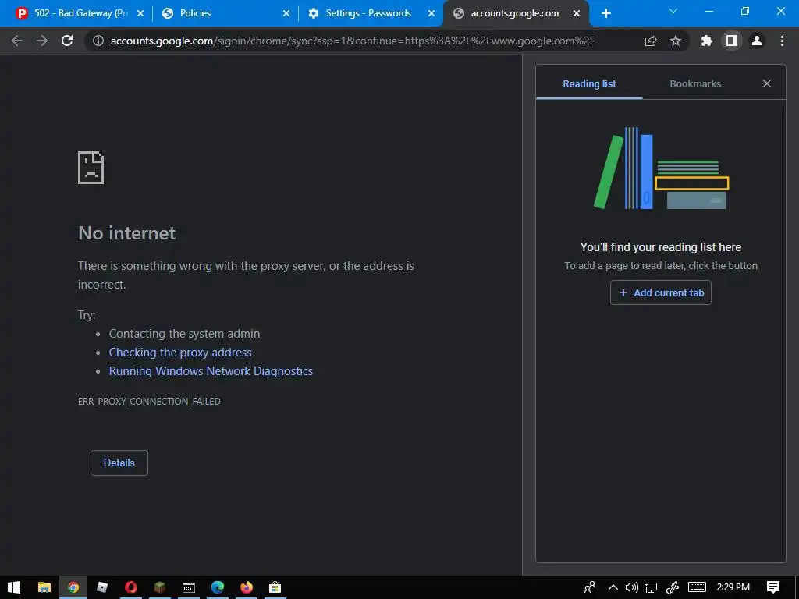The height and width of the screenshot is (599, 799).
Task: Open Microsoft Store from the taskbar
Action: (275, 587)
